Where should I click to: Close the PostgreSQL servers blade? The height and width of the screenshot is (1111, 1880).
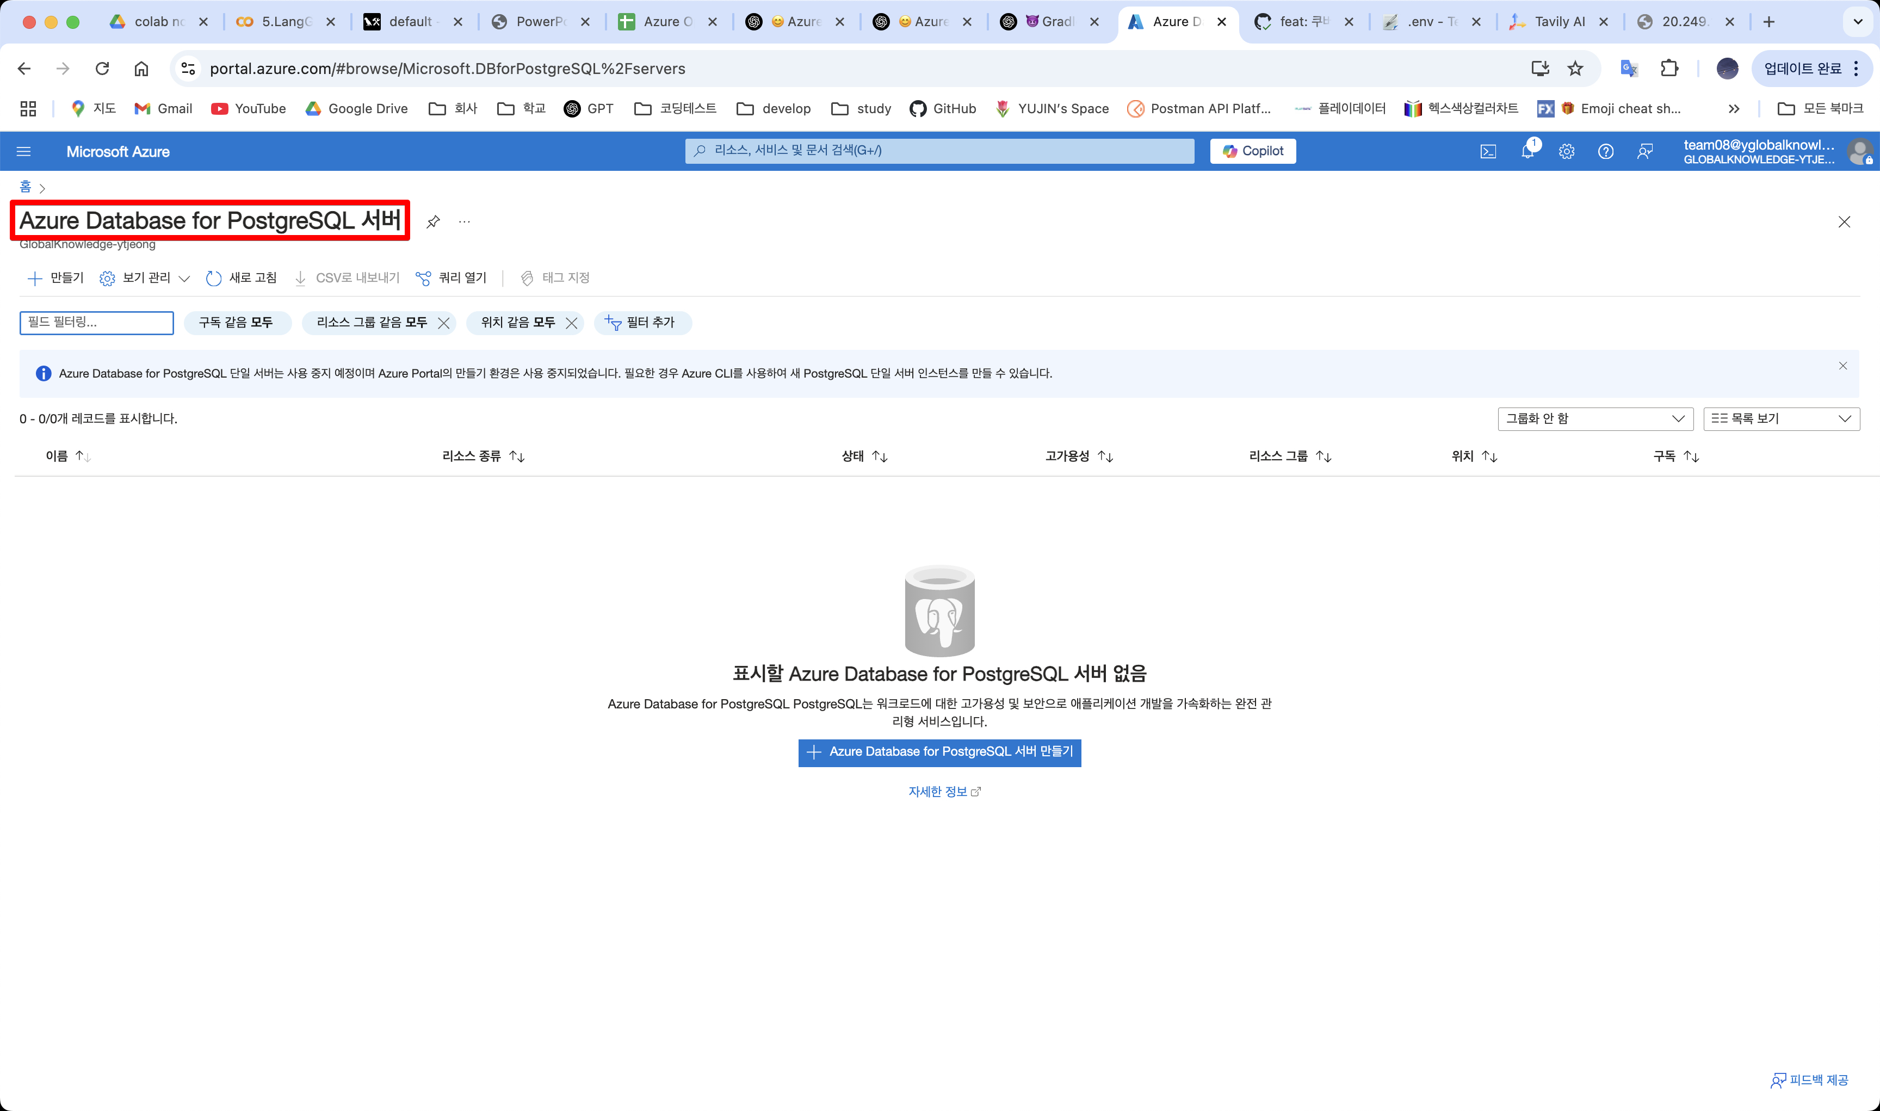coord(1844,221)
